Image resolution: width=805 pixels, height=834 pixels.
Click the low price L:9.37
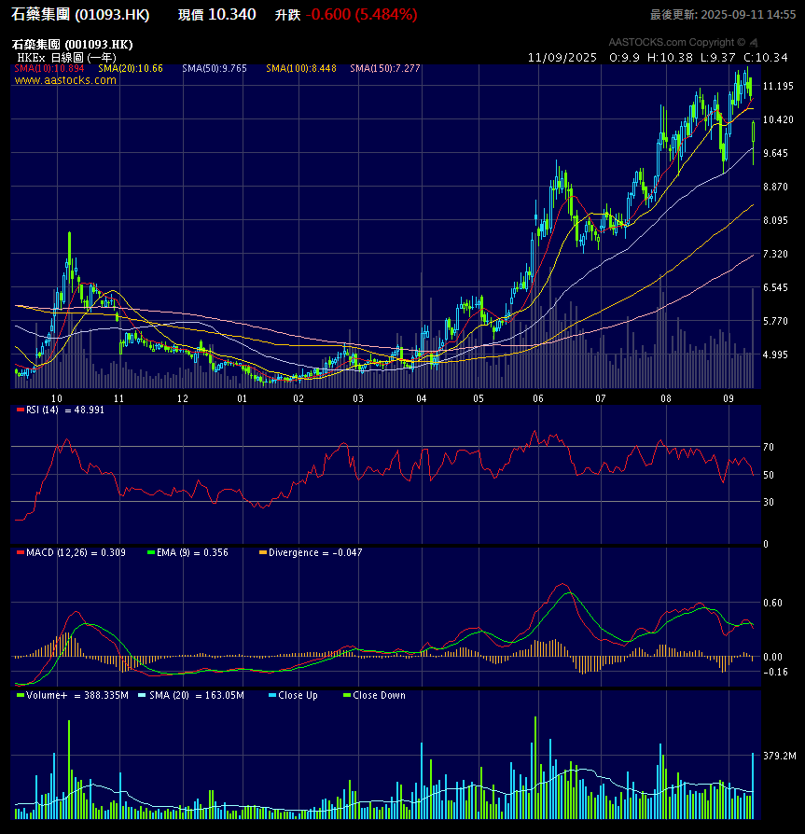(718, 58)
